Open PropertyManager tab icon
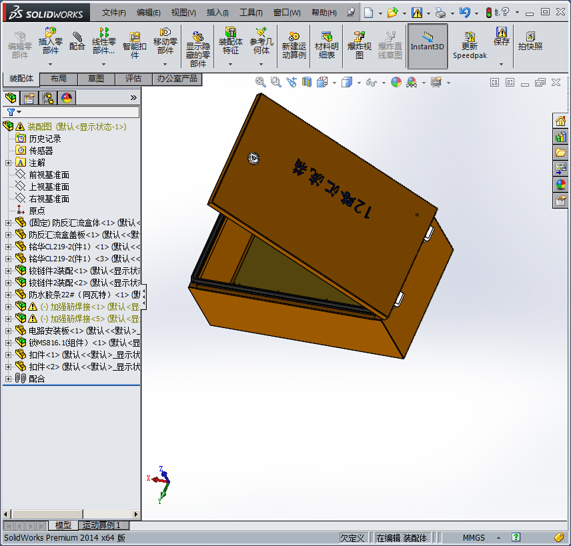Screen dimensions: 571x546 29,97
